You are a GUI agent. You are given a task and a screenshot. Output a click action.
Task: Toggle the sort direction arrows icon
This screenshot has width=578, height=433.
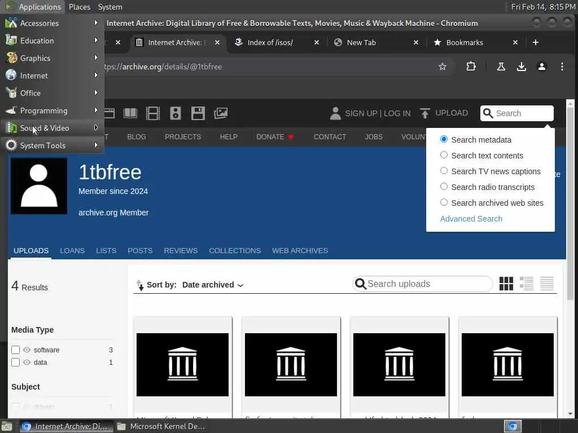pyautogui.click(x=140, y=285)
